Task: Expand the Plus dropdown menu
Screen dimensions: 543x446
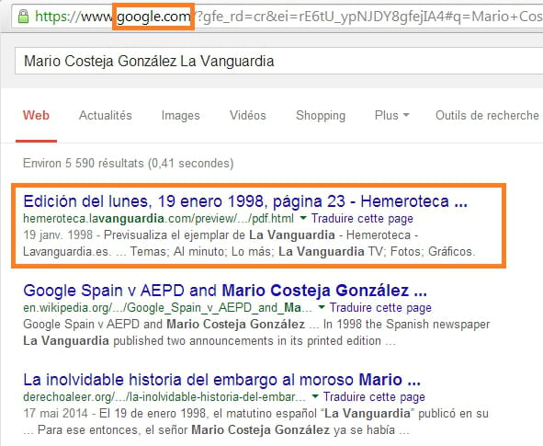Action: click(391, 115)
